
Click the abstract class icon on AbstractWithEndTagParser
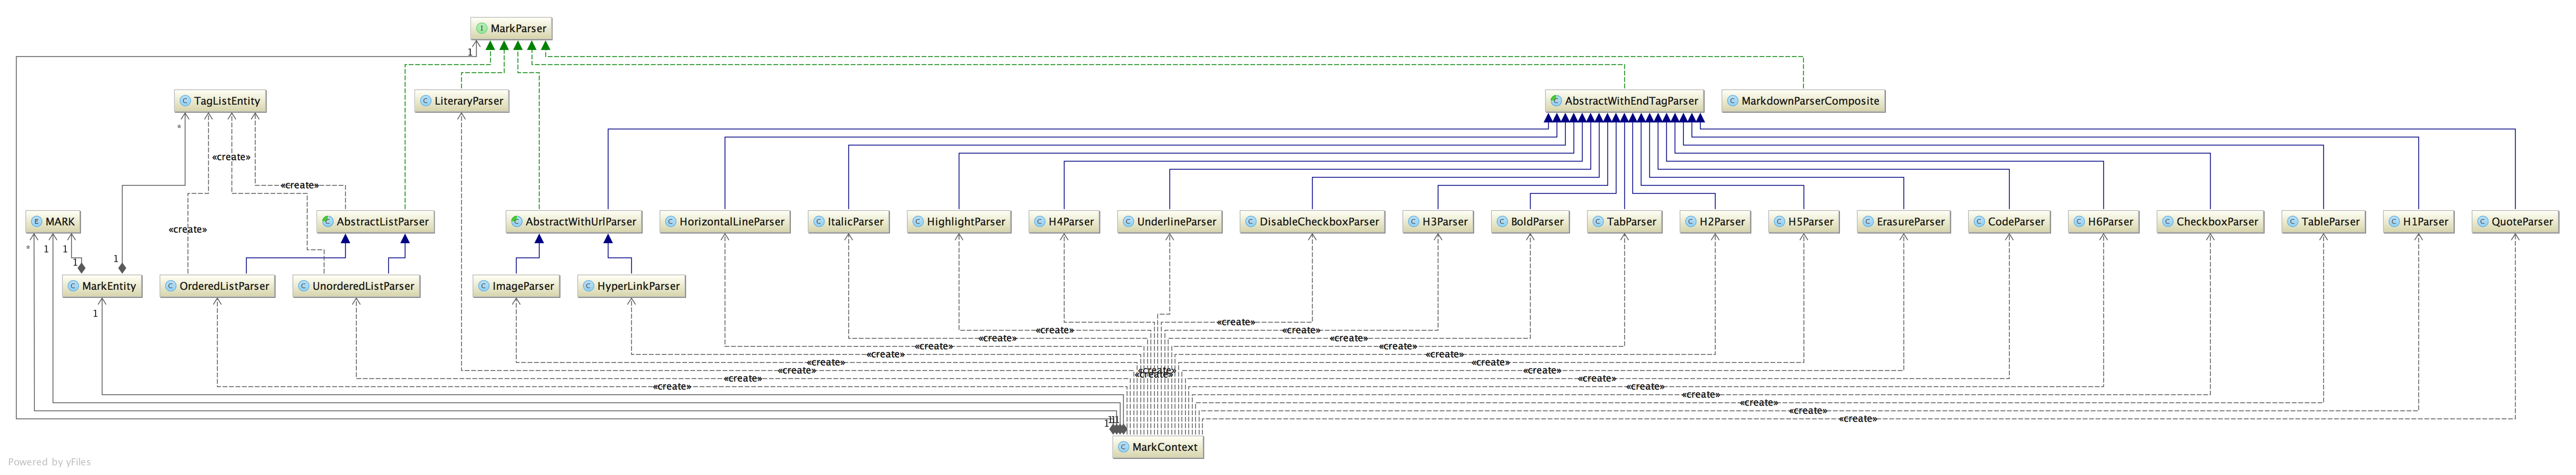(1555, 101)
